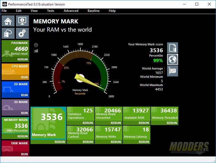Click Your Memory Mark score 3536
Viewport: 216px width, 163px height.
coord(156,50)
